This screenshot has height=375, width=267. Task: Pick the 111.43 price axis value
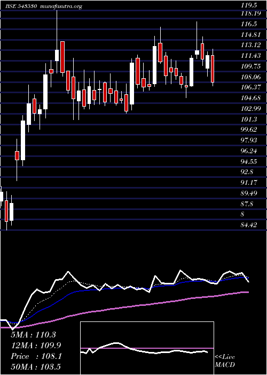click(250, 56)
